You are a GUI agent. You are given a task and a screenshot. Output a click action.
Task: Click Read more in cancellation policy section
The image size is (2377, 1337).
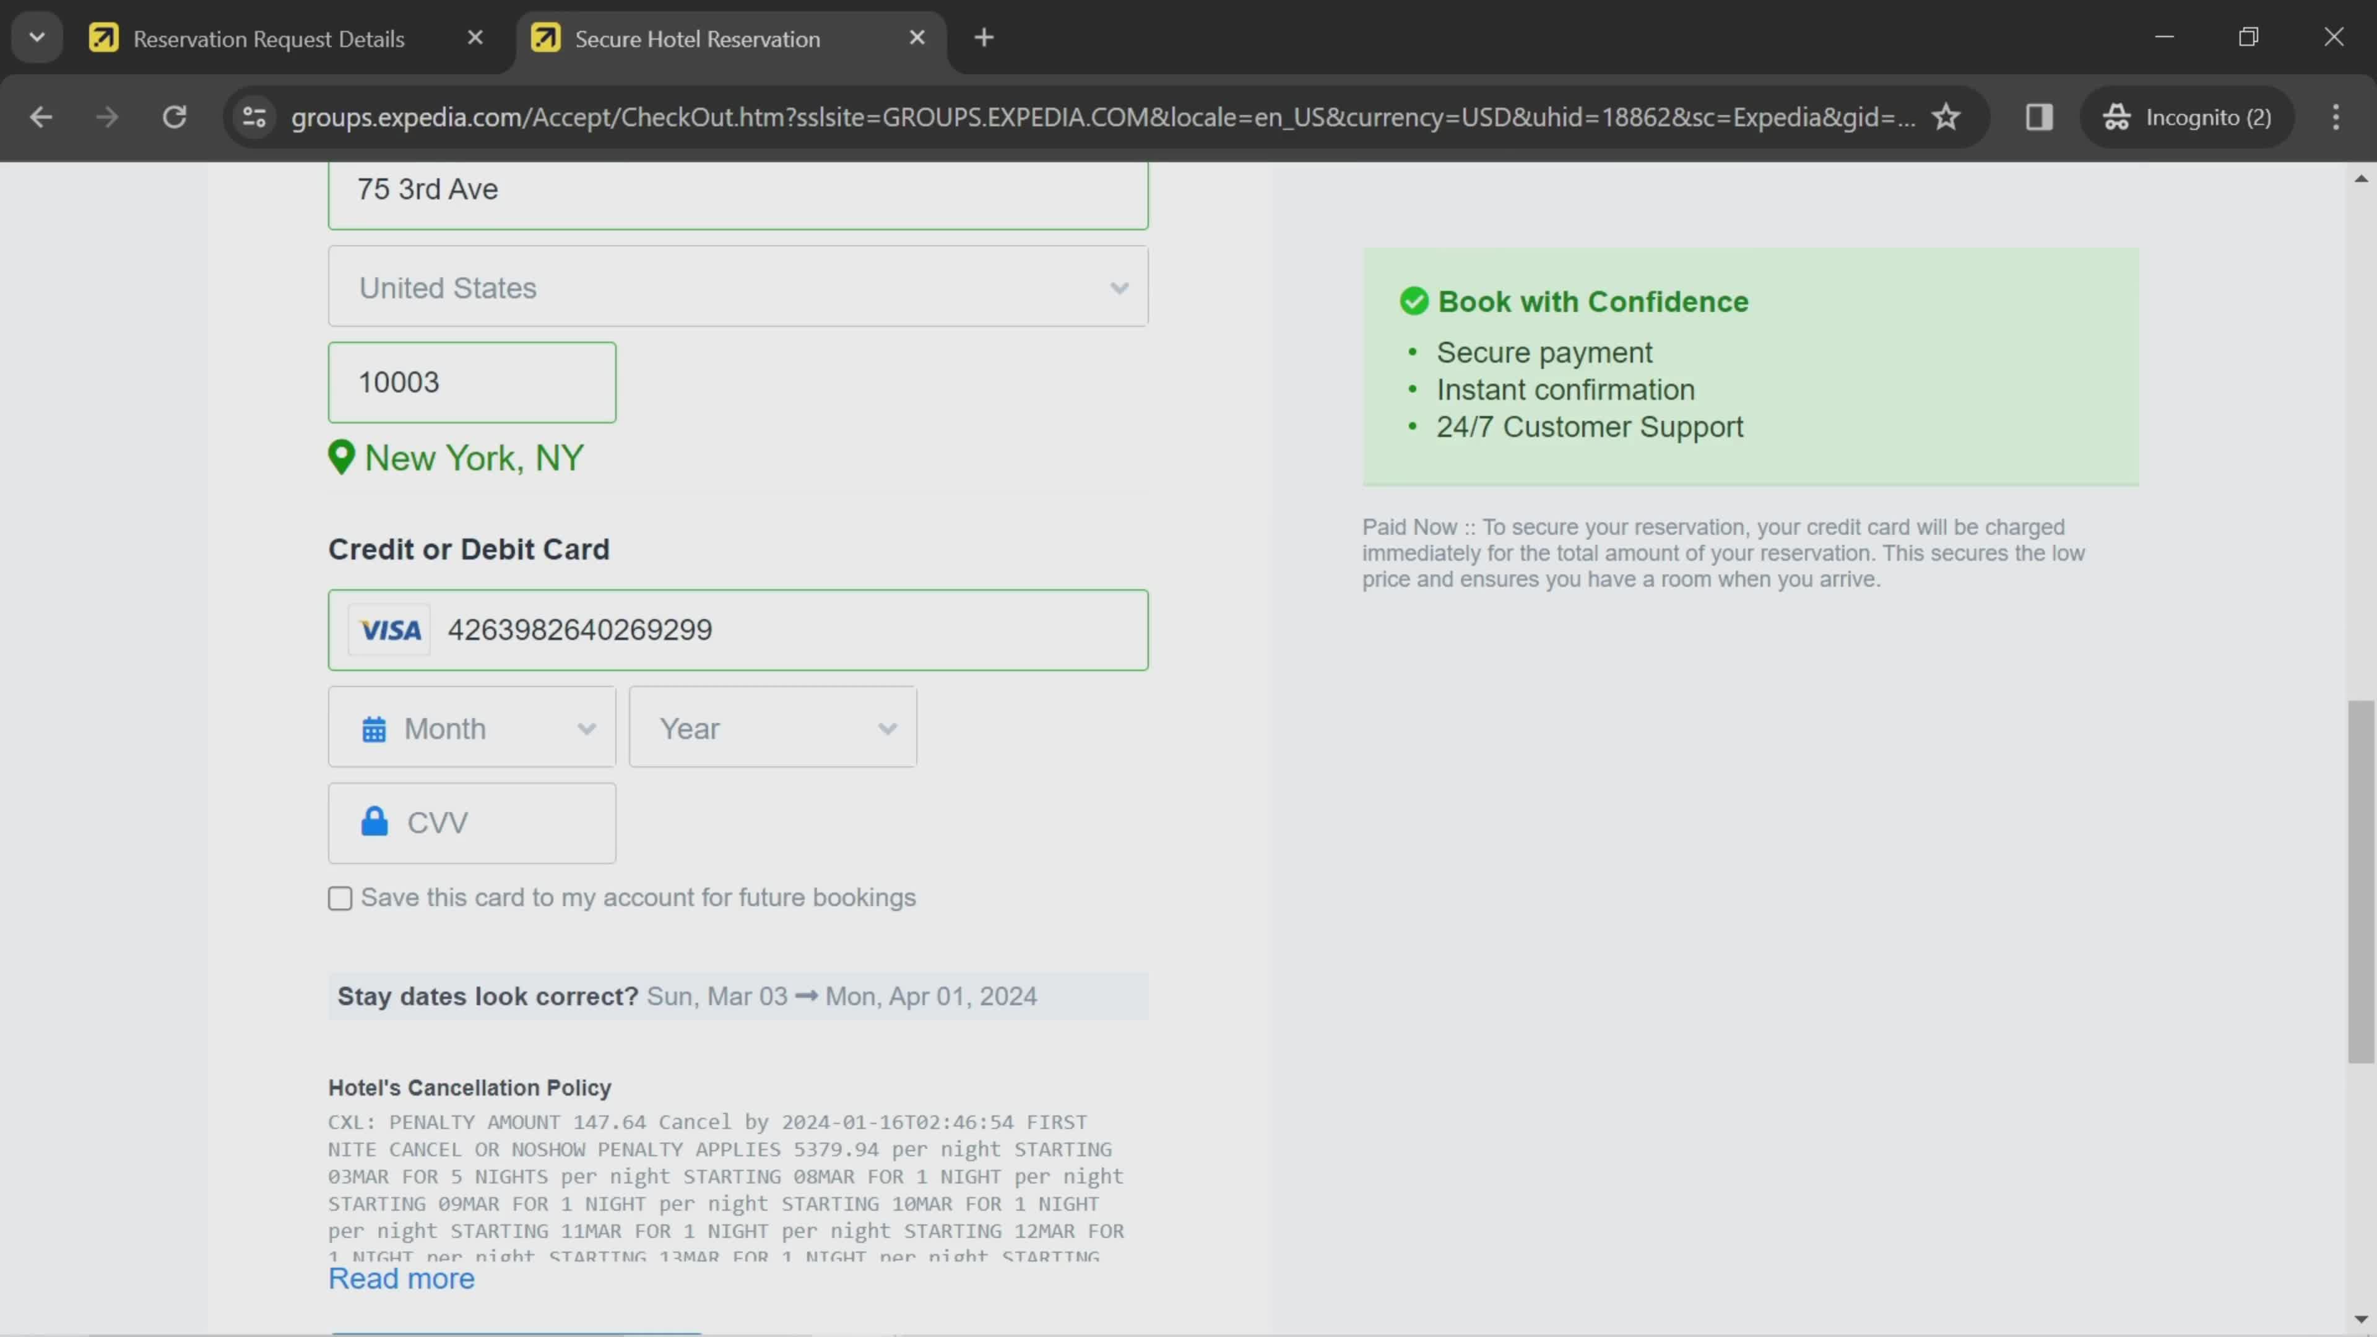coord(402,1278)
